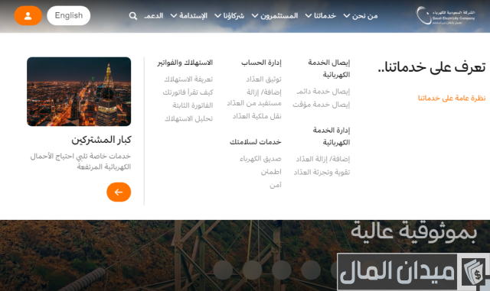Open تعريفة الاستهلاك link
Image resolution: width=490 pixels, height=291 pixels.
pyautogui.click(x=188, y=79)
